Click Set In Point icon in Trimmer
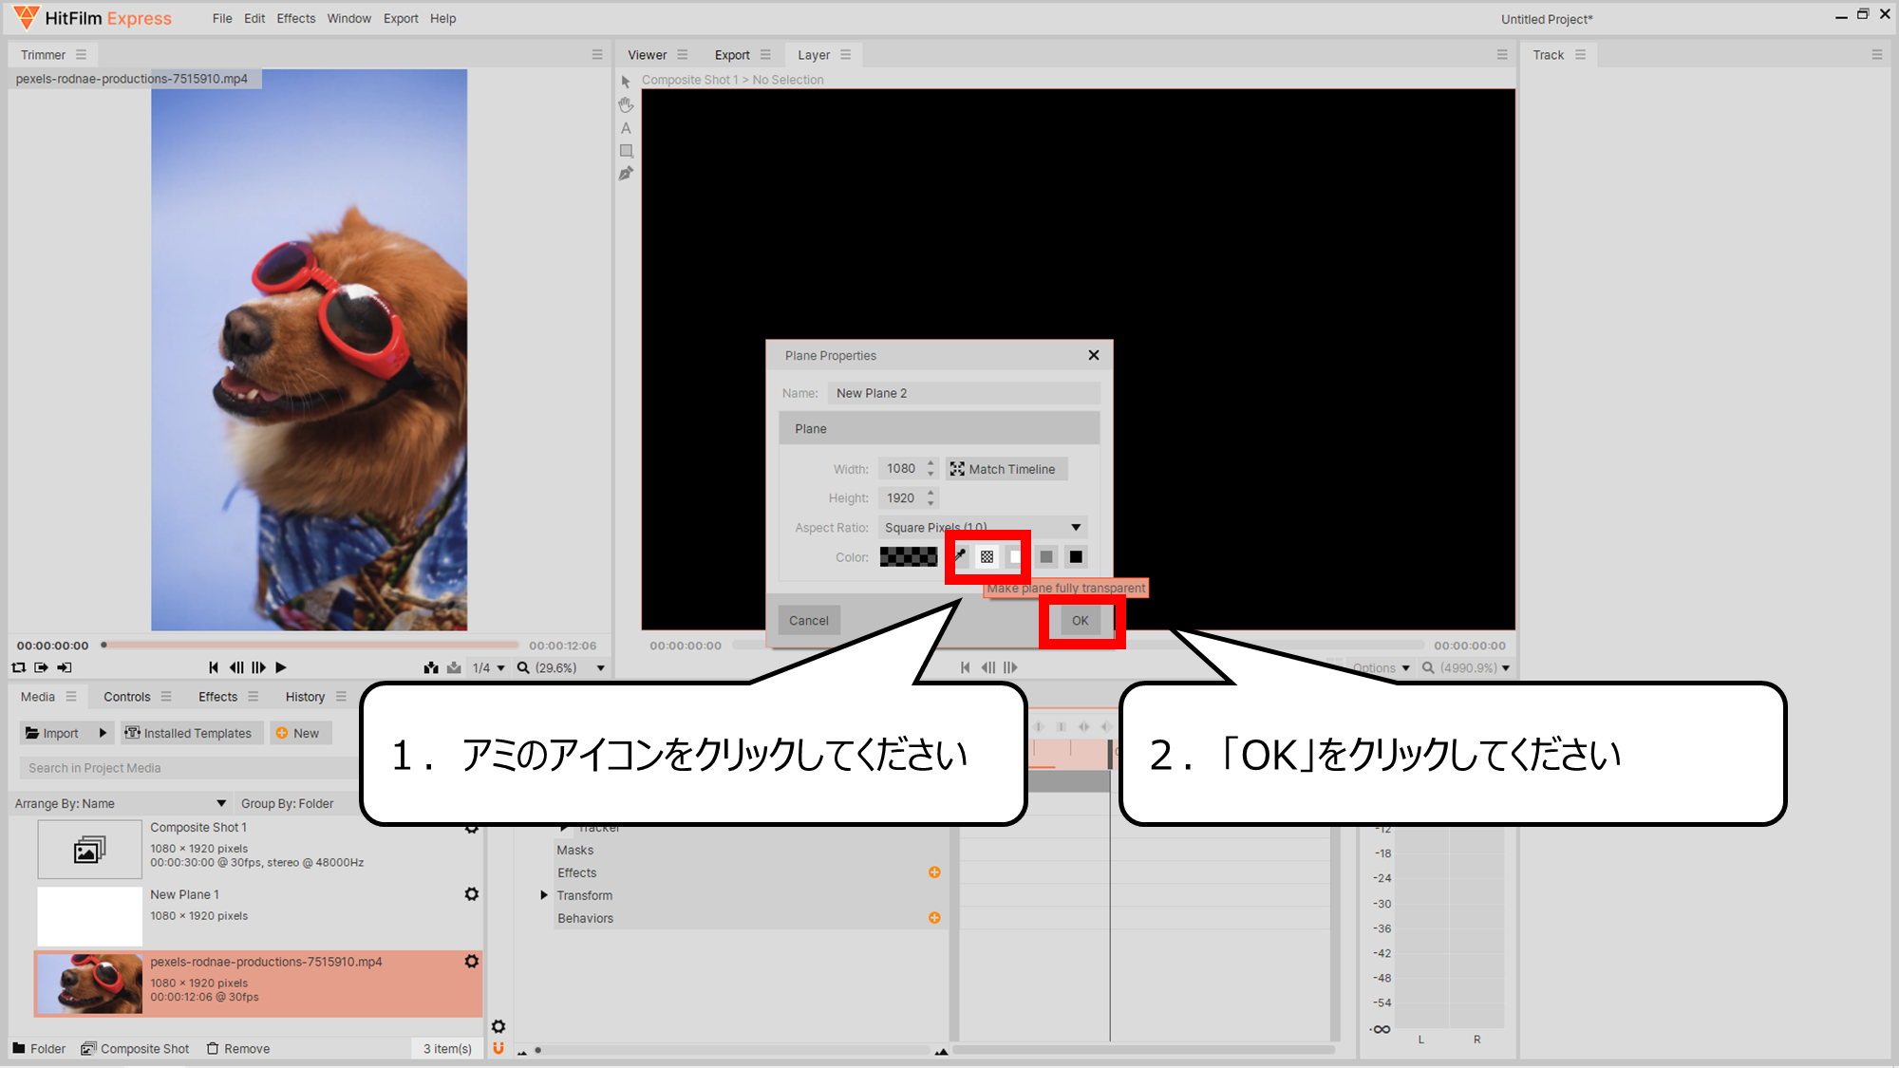This screenshot has height=1068, width=1899. (41, 667)
